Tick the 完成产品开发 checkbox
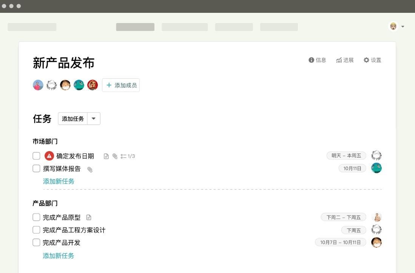 [36, 242]
